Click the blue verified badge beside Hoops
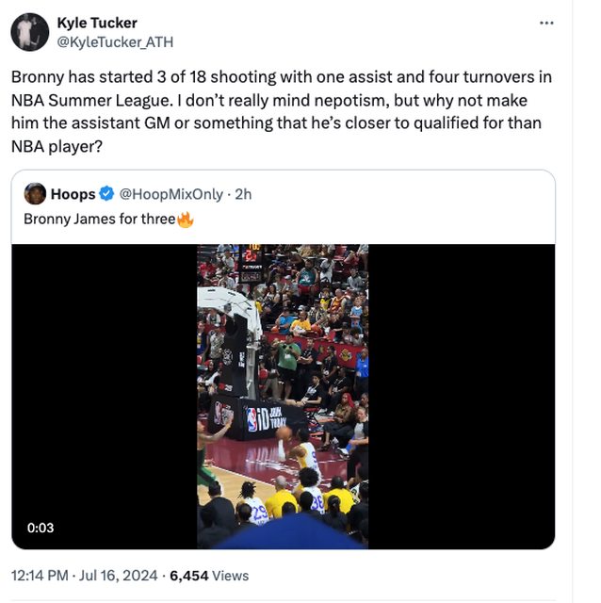This screenshot has width=601, height=603. tap(107, 194)
